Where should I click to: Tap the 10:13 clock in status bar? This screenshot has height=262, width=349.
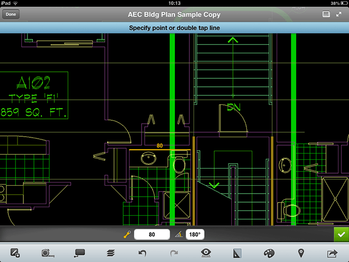point(174,3)
